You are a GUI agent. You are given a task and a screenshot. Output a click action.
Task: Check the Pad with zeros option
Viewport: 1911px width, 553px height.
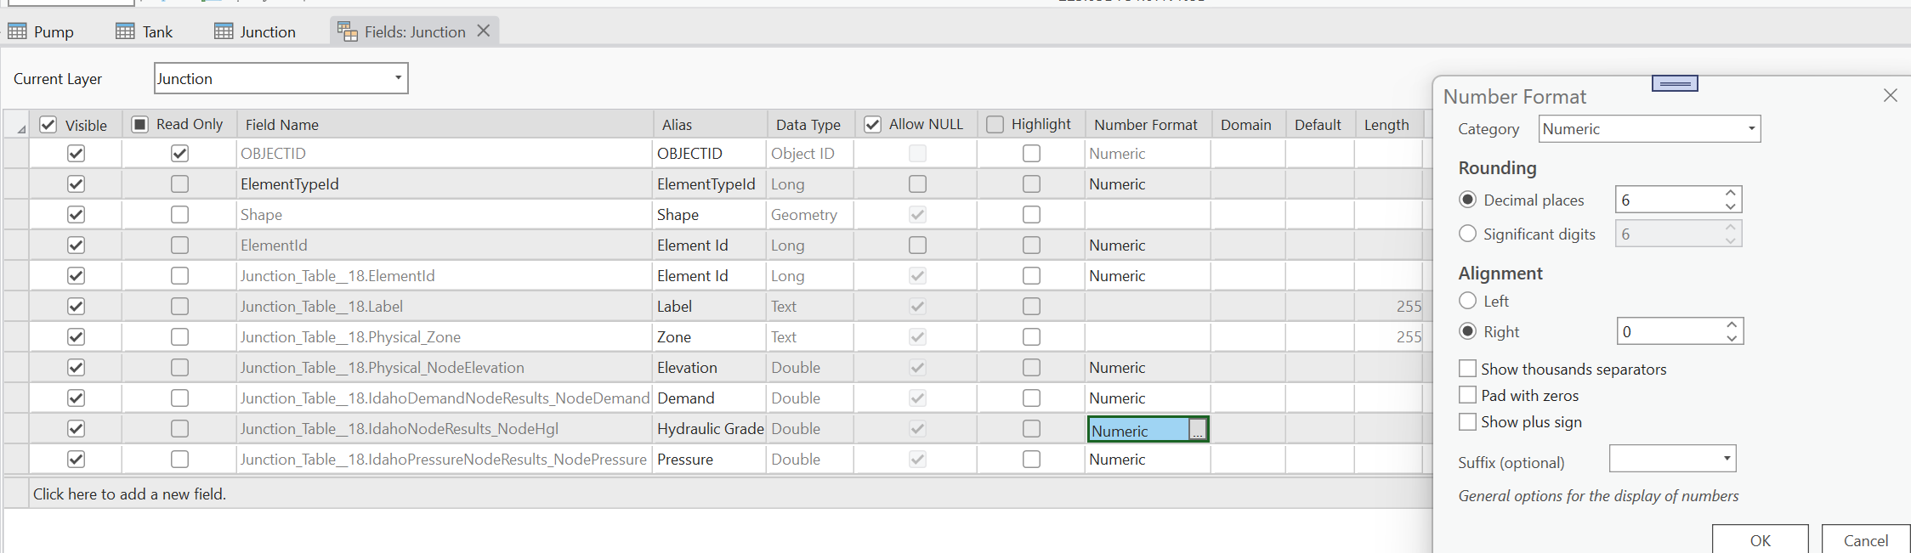point(1467,395)
